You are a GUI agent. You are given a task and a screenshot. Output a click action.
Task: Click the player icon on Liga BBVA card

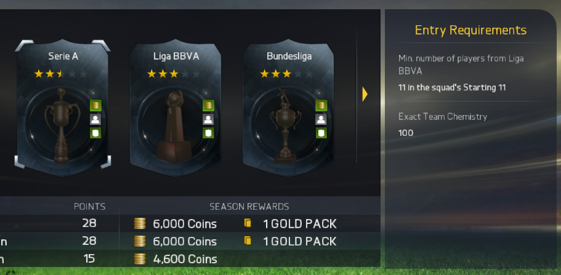(x=208, y=119)
